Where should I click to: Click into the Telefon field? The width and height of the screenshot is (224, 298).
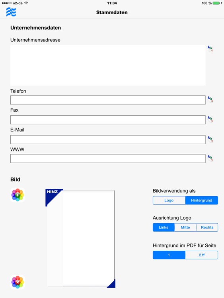pyautogui.click(x=108, y=100)
